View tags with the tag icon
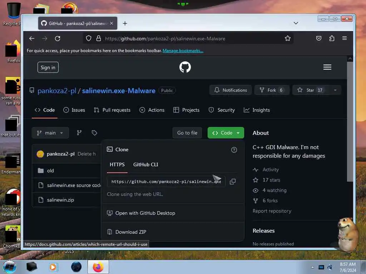 click(94, 133)
